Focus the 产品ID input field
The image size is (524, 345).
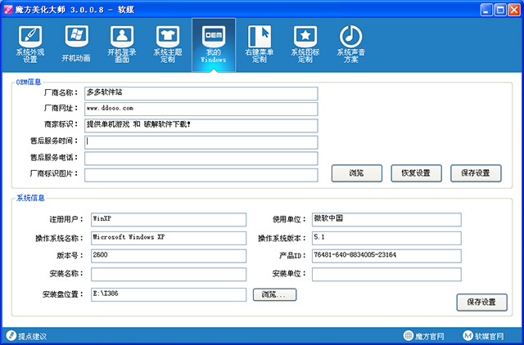[386, 256]
